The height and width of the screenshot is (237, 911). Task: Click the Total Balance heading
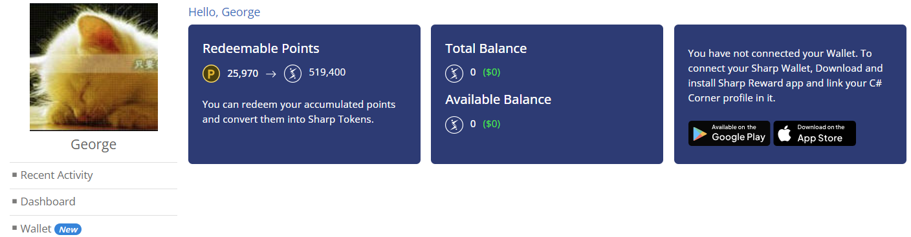(486, 48)
